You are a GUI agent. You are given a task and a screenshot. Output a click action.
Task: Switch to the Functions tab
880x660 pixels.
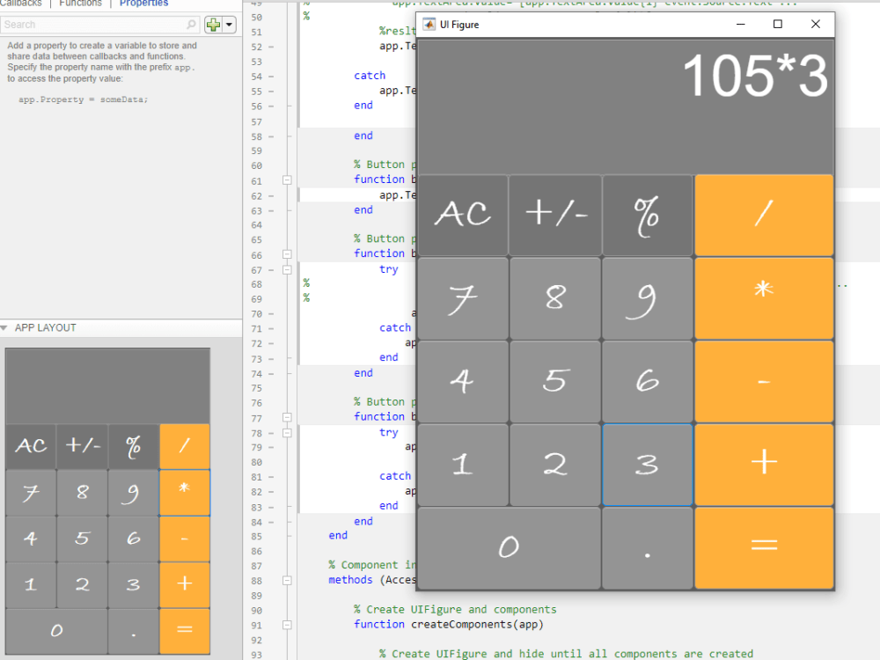[80, 3]
